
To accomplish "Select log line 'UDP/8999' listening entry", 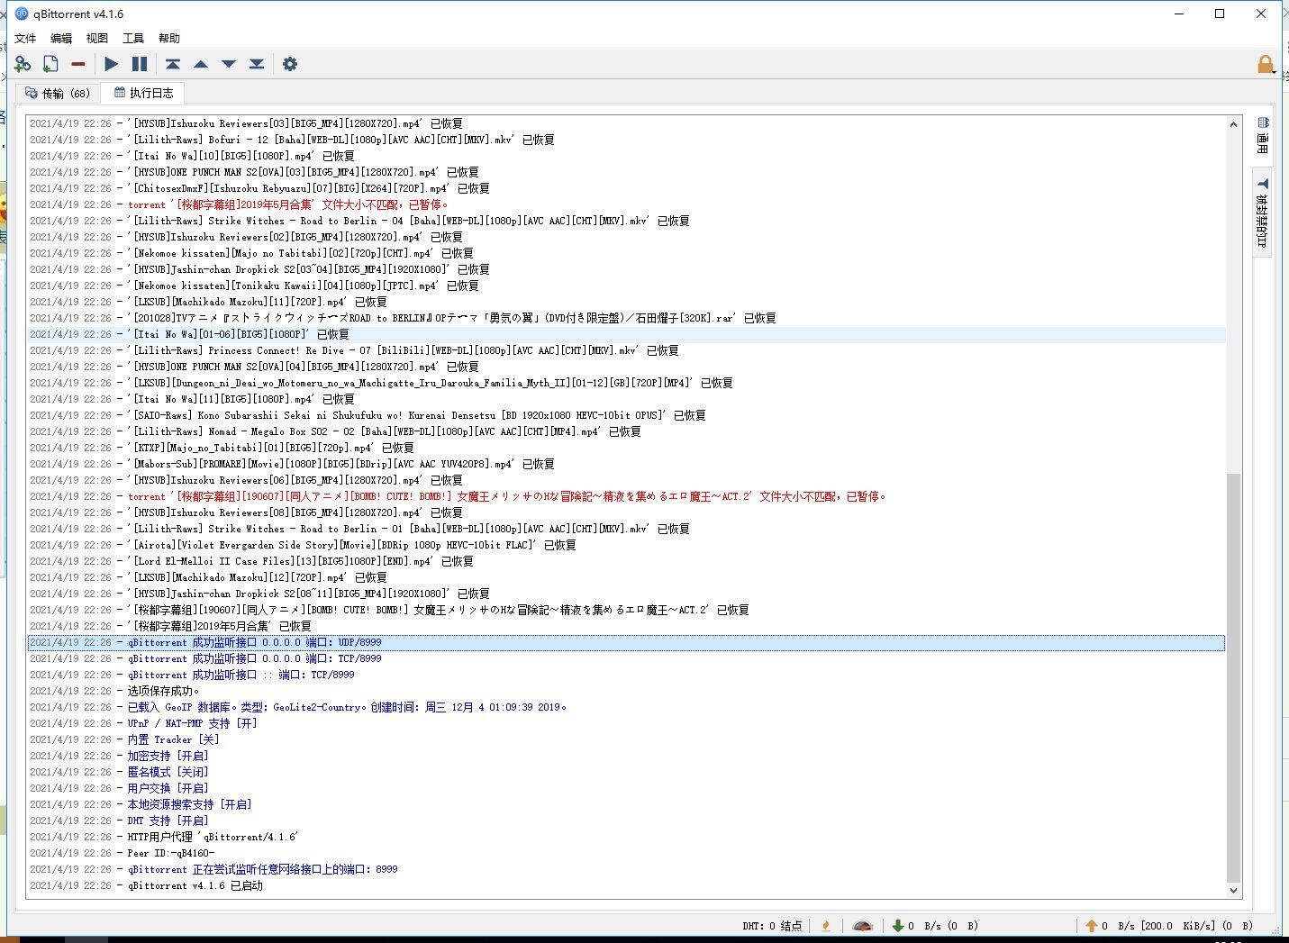I will tap(626, 642).
